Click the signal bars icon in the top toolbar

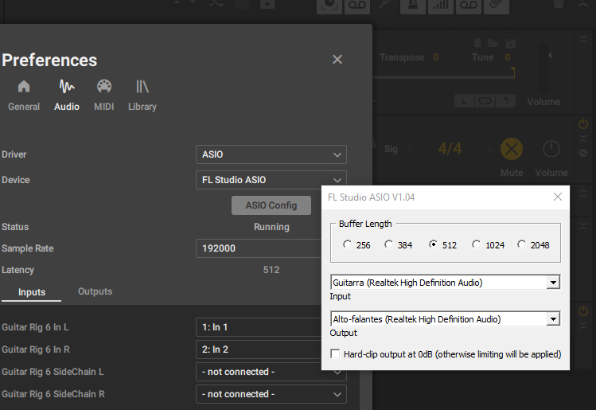(441, 5)
